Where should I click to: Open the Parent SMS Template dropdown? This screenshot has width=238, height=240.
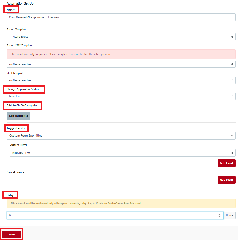[121, 64]
